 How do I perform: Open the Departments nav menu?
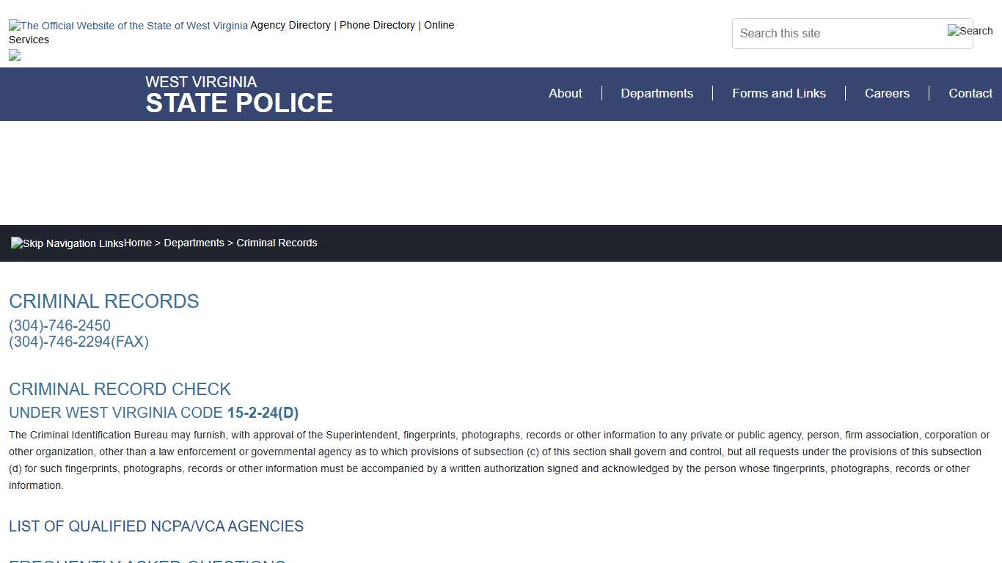tap(657, 93)
